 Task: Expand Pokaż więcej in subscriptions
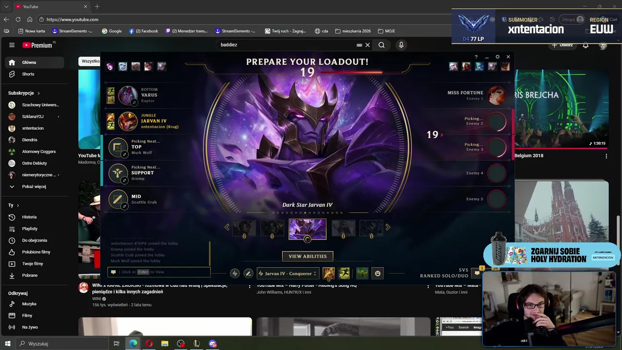pos(34,187)
